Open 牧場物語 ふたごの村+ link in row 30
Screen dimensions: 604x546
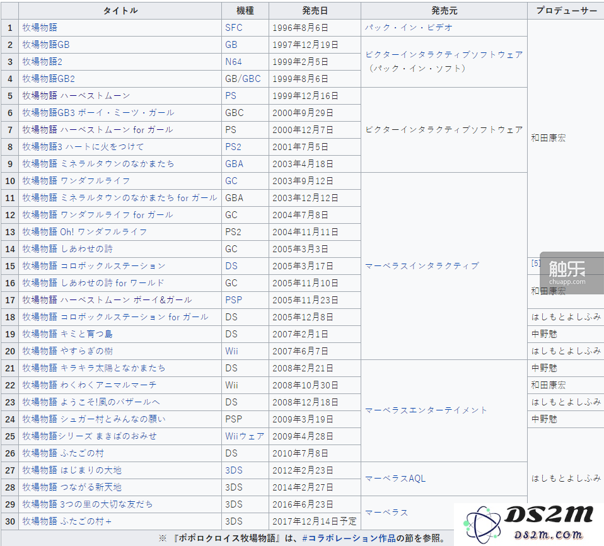(67, 521)
